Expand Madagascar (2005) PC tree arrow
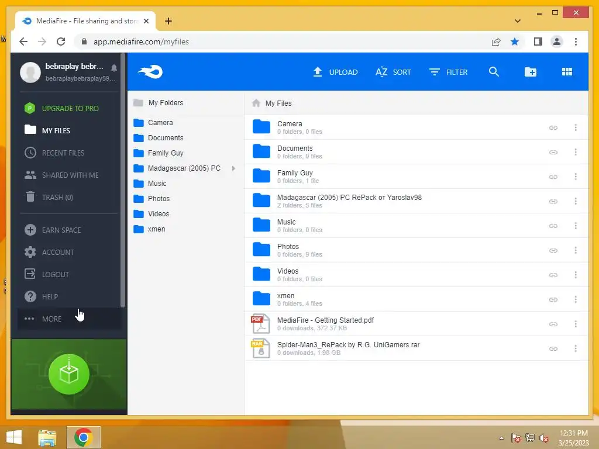599x449 pixels. [x=233, y=168]
